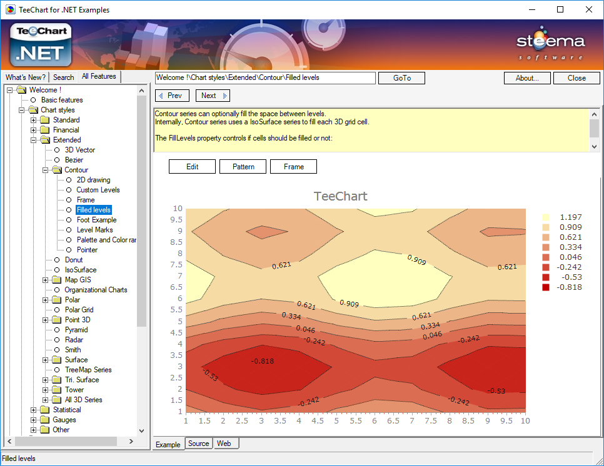Viewport: 604px width, 466px height.
Task: Click the Surface folder icon
Action: (57, 360)
